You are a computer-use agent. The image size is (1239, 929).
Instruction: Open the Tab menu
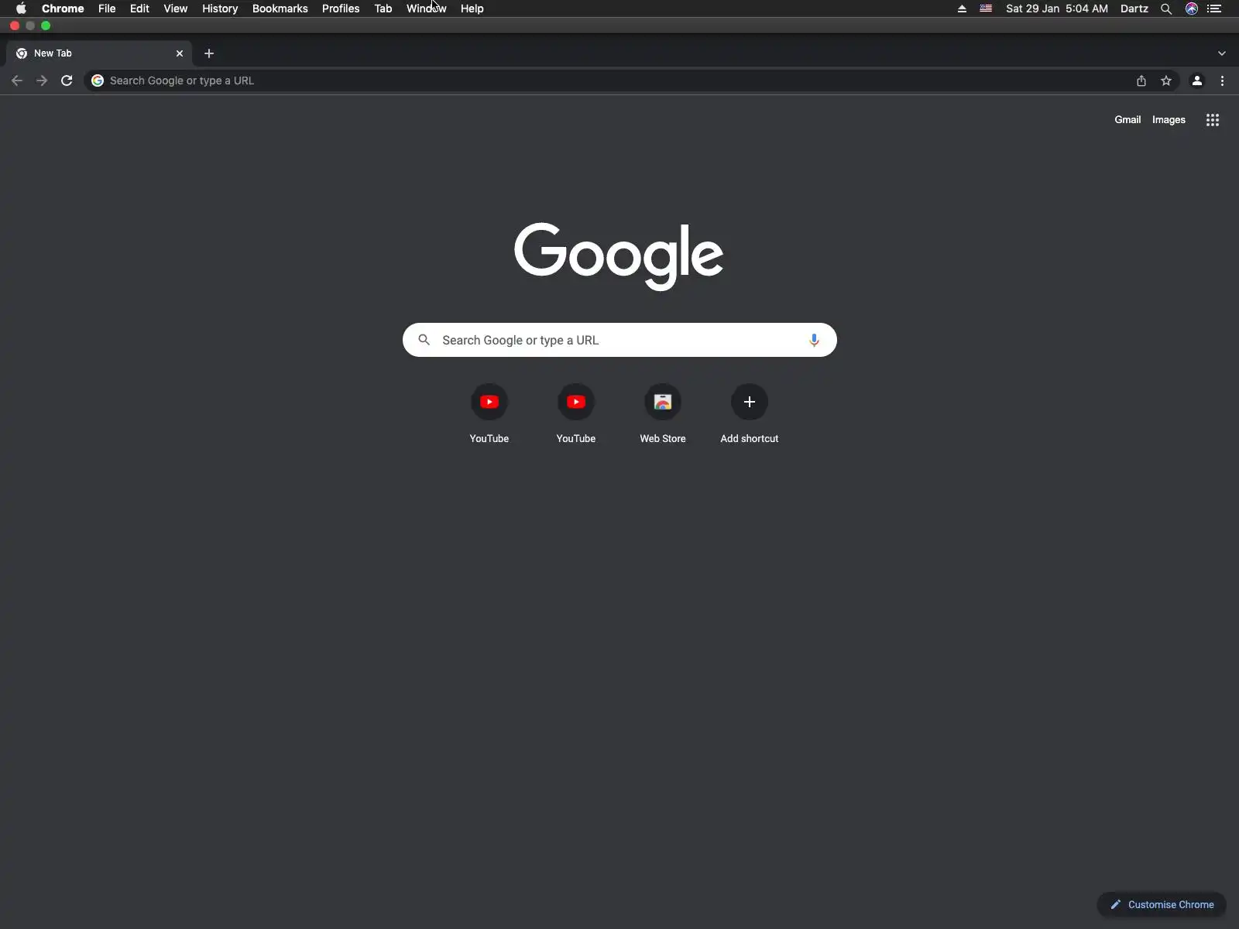383,9
